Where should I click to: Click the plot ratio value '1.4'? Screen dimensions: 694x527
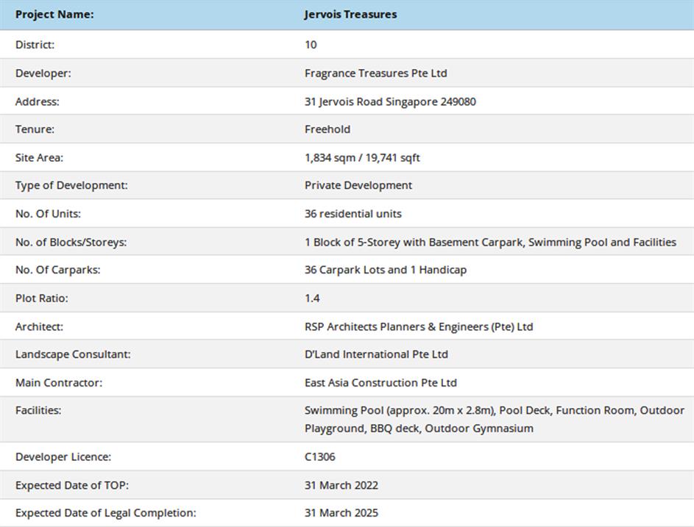312,298
